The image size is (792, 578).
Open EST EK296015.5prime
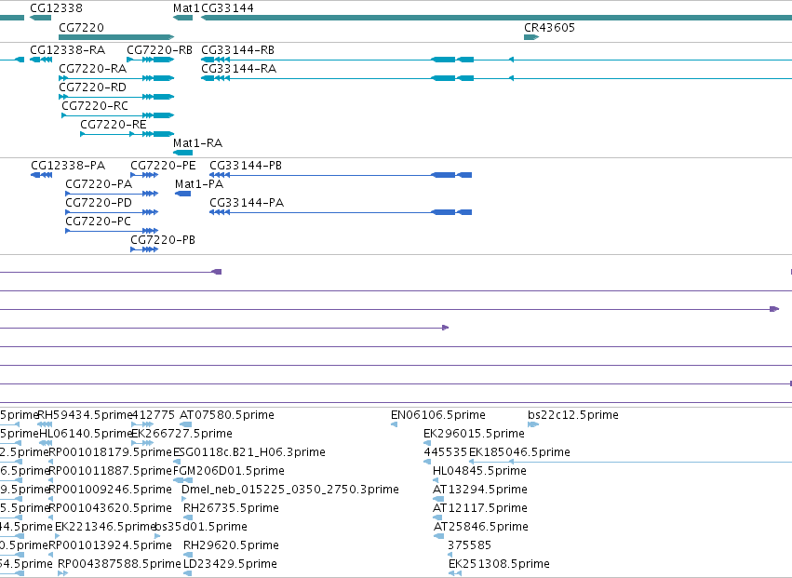427,443
